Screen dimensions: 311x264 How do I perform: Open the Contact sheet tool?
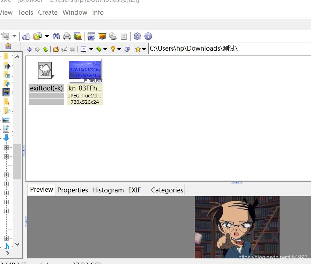pyautogui.click(x=124, y=36)
